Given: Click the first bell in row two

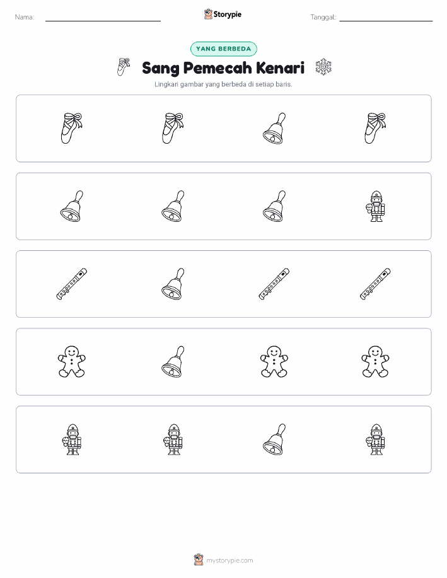Looking at the screenshot, I should coord(71,206).
